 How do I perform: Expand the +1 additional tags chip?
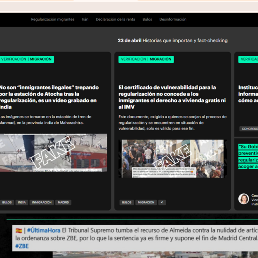[162, 202]
